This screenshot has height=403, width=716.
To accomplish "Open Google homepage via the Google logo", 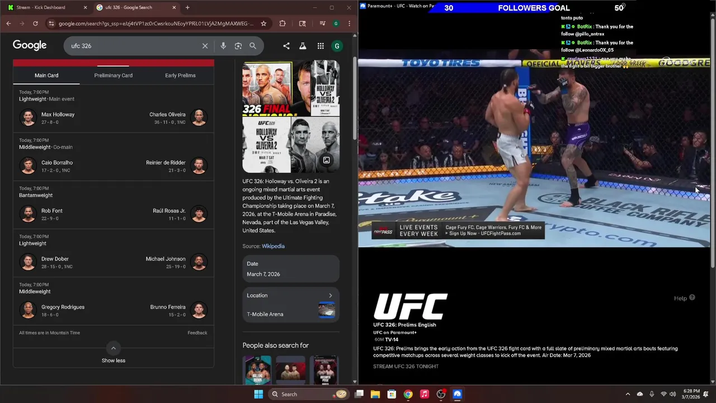I will [30, 45].
